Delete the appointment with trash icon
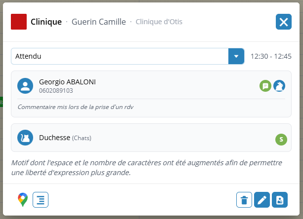This screenshot has height=219, width=303. 244,200
